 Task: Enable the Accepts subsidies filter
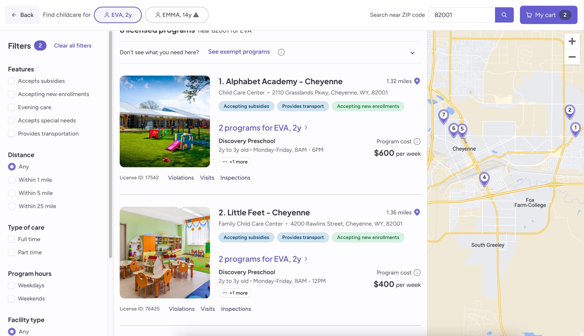click(11, 81)
